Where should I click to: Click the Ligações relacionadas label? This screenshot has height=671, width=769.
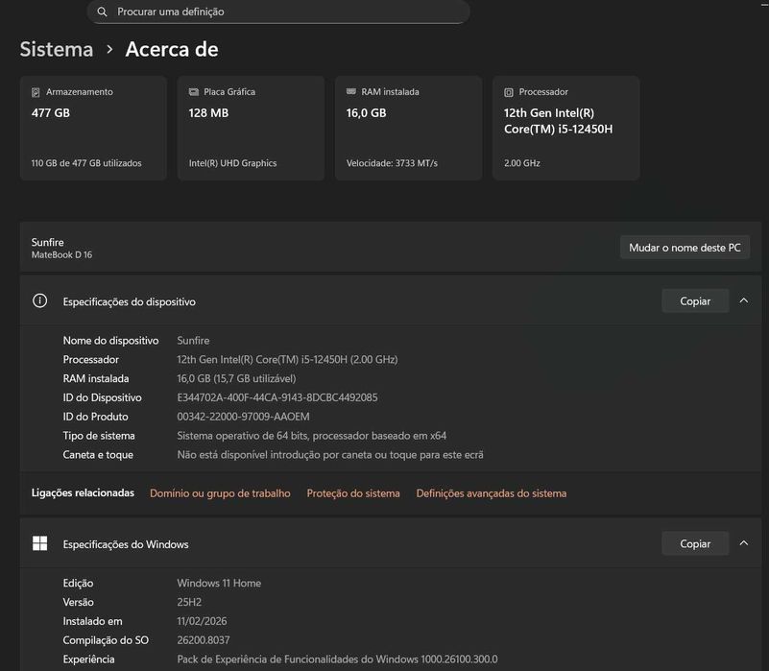point(83,493)
